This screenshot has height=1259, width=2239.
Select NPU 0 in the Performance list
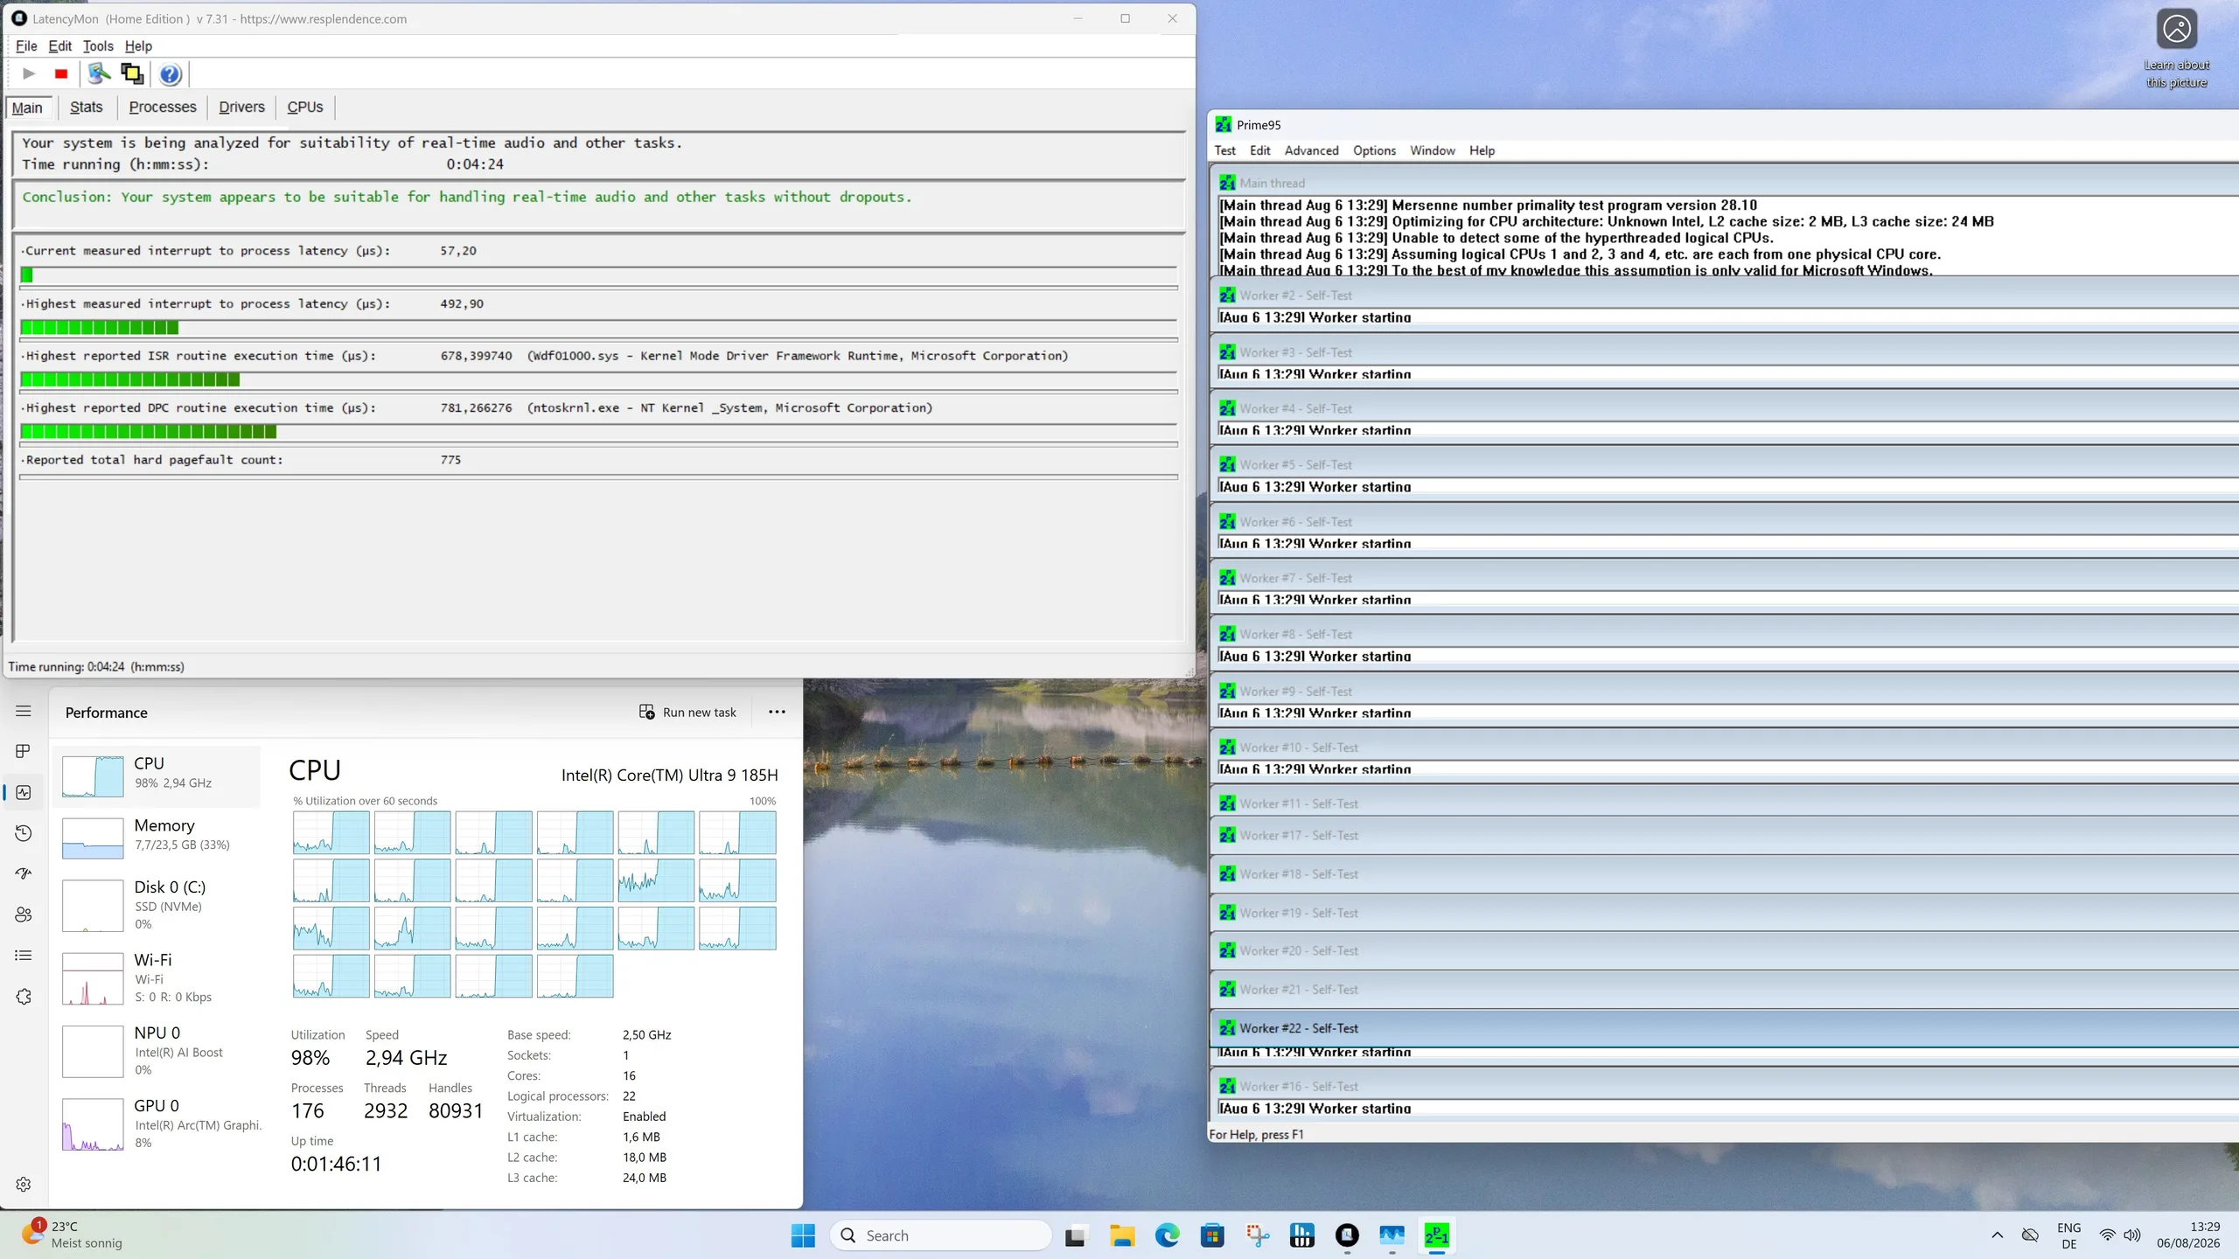157,1050
